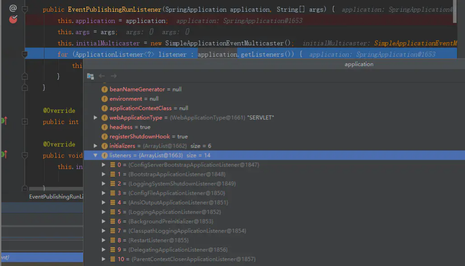465x266 pixels.
Task: Expand element 10 ParentContextCloserApplicationListener
Action: point(104,259)
